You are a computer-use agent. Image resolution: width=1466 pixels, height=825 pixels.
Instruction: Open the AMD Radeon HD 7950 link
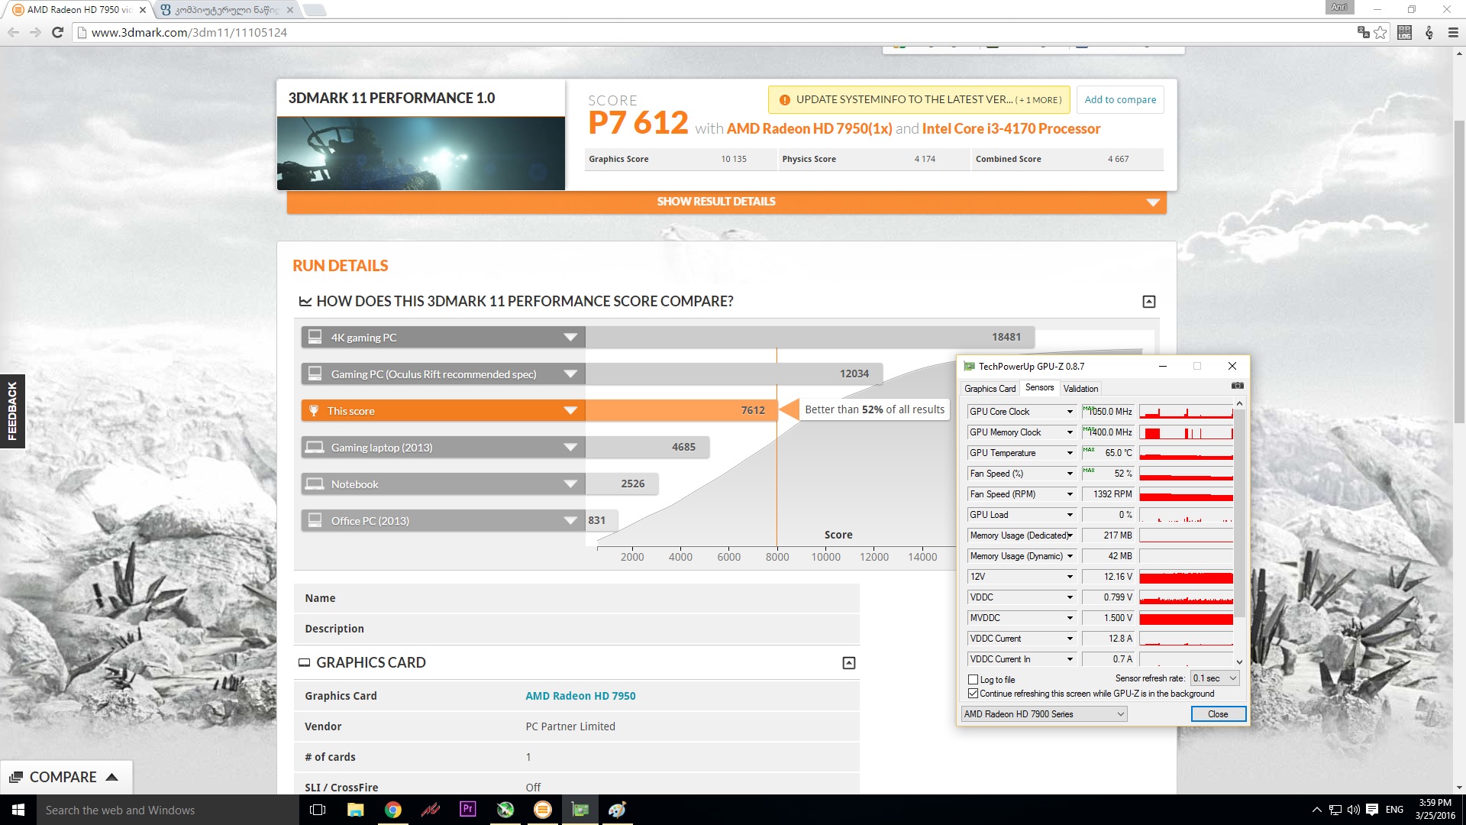tap(580, 696)
